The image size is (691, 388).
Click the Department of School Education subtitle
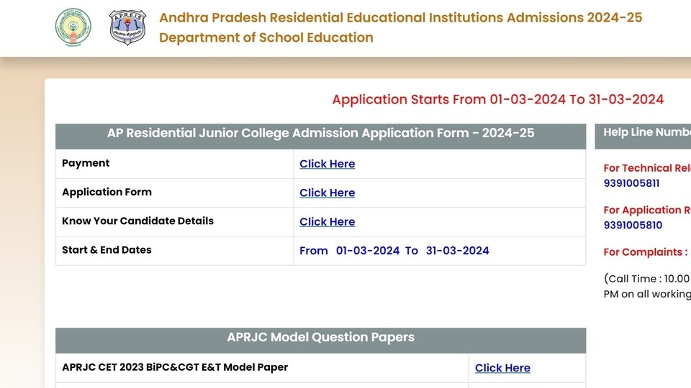266,37
